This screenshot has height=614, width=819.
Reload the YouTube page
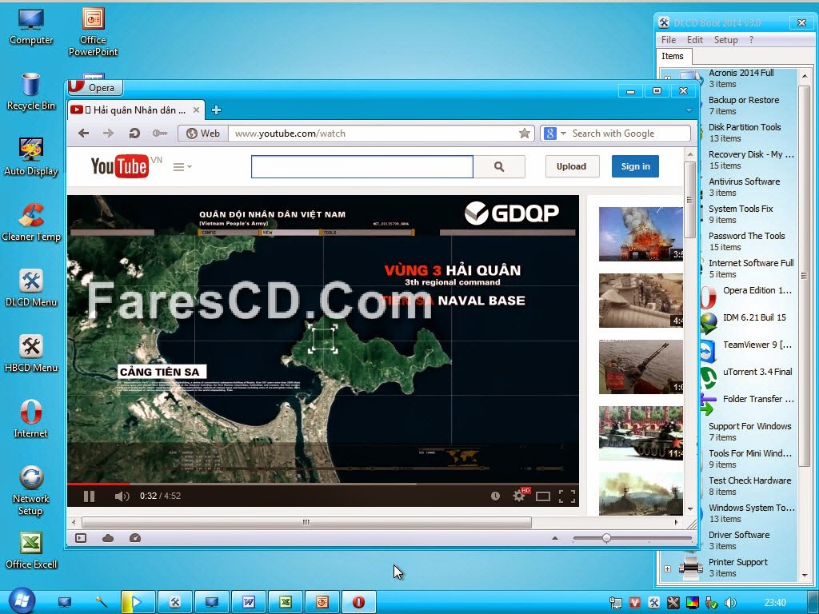tap(134, 134)
